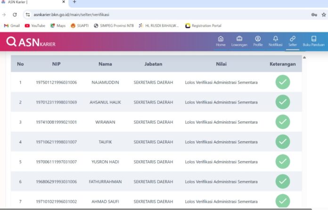The image size is (328, 210).
Task: Open Registration Portal bookmark
Action: [203, 26]
